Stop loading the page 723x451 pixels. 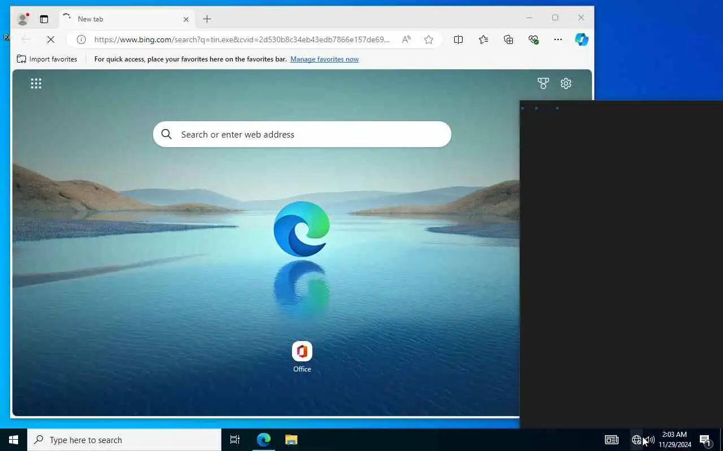[x=50, y=39]
